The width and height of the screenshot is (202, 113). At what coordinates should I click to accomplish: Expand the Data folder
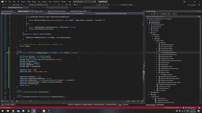153,37
